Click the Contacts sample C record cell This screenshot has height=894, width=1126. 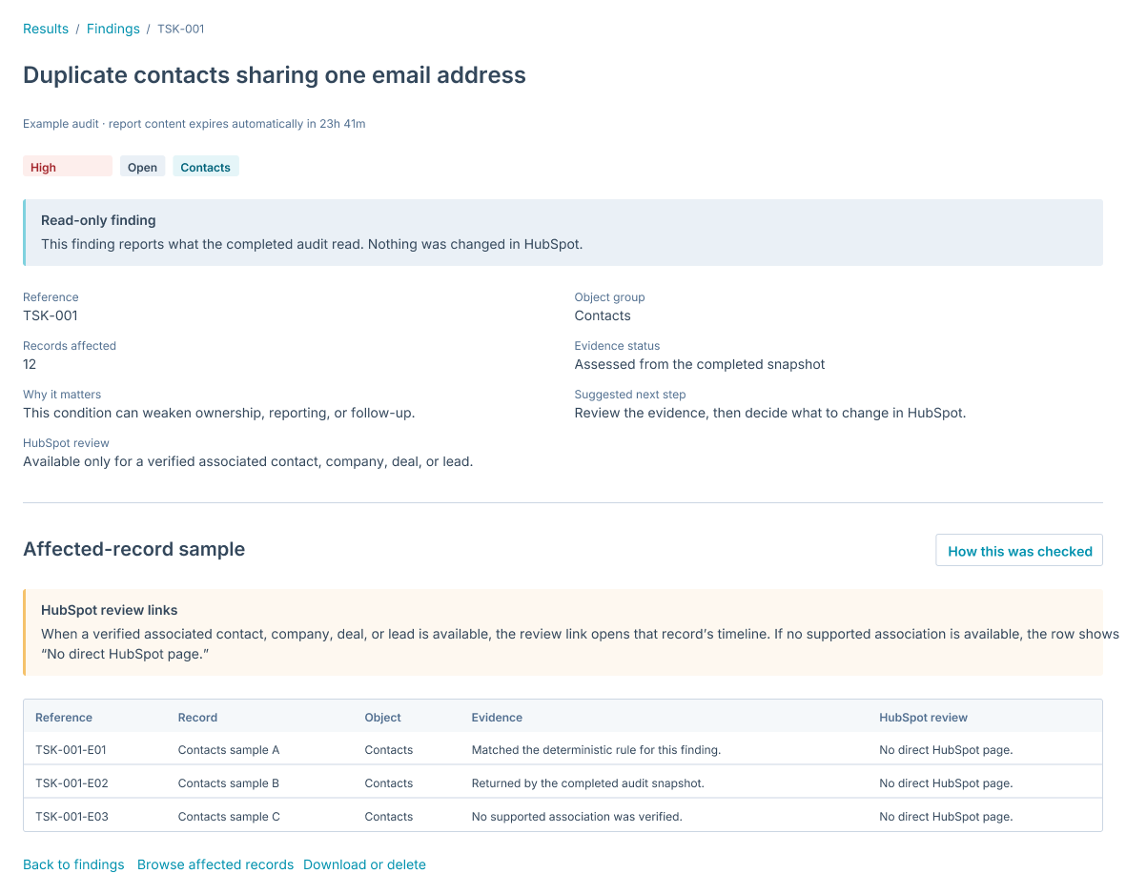229,817
